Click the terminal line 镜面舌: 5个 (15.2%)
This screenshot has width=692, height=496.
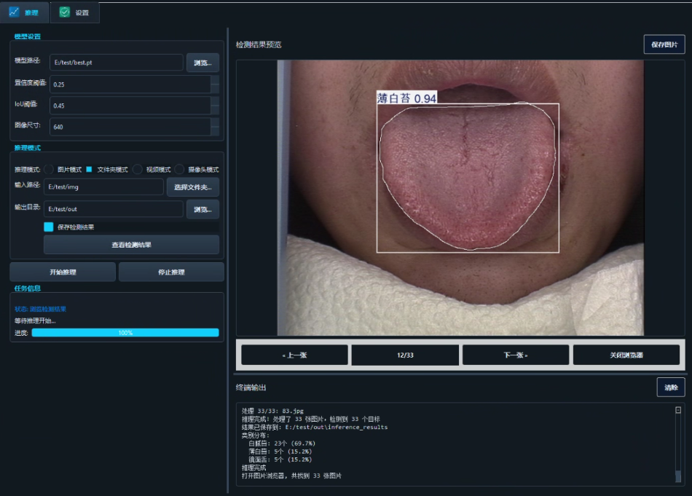click(x=280, y=460)
